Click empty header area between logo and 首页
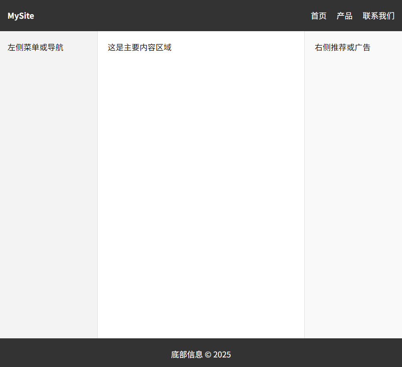The height and width of the screenshot is (367, 402). pyautogui.click(x=166, y=16)
